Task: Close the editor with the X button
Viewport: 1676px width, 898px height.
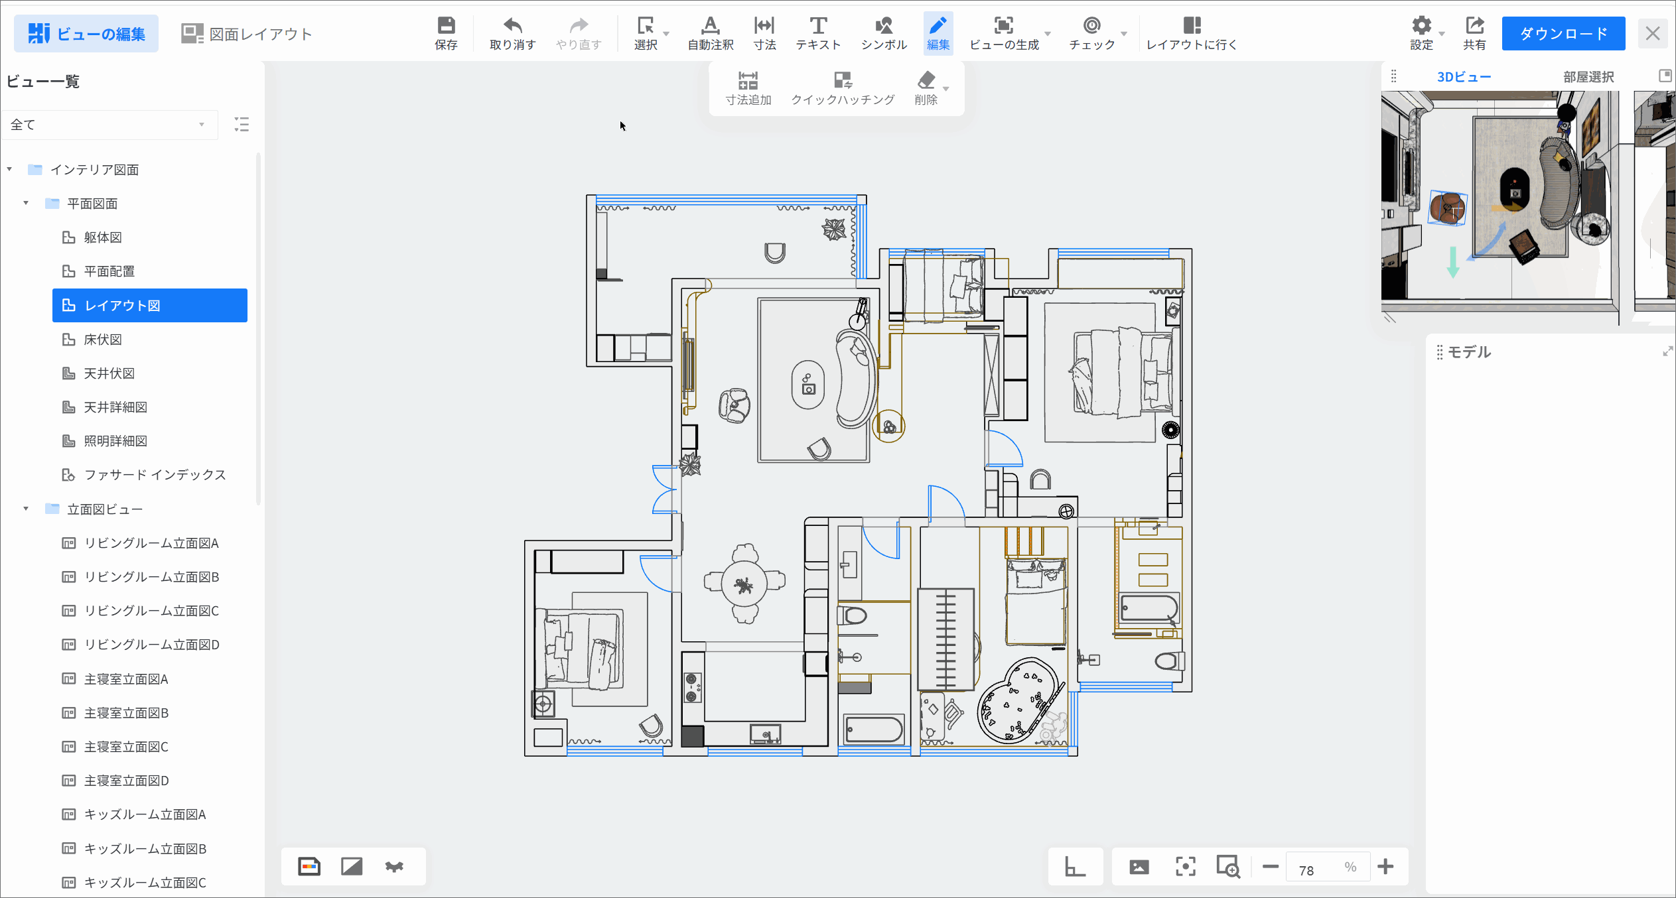Action: (x=1653, y=33)
